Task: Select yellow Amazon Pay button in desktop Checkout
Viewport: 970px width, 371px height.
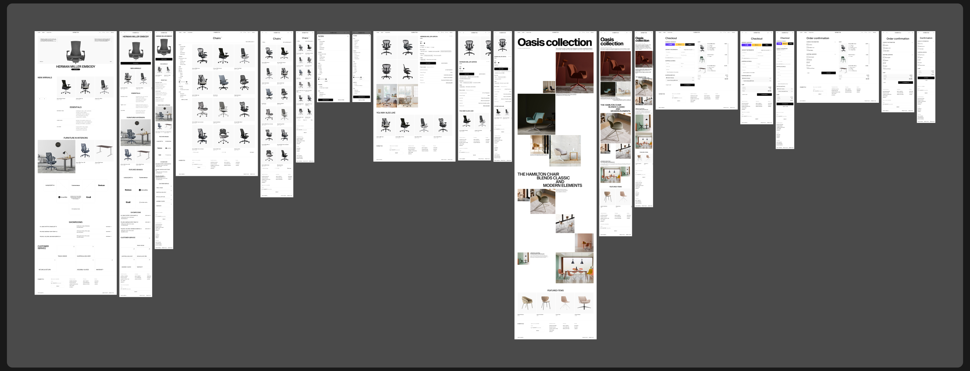Action: tap(680, 44)
